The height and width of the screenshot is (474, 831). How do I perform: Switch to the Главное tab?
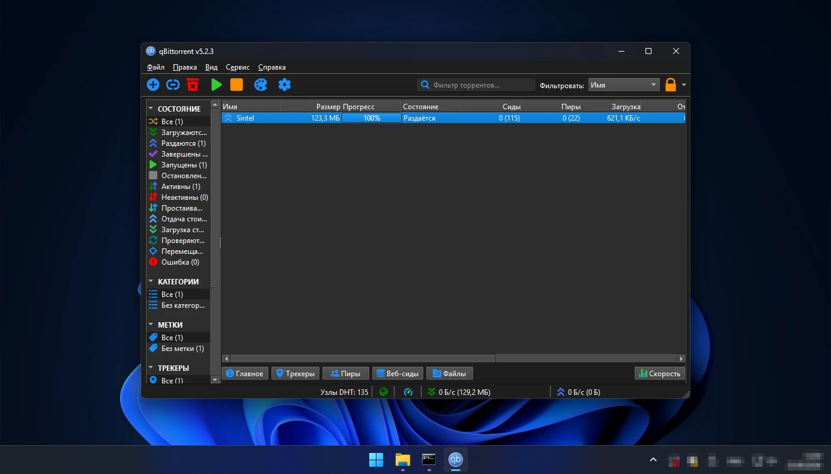[244, 373]
